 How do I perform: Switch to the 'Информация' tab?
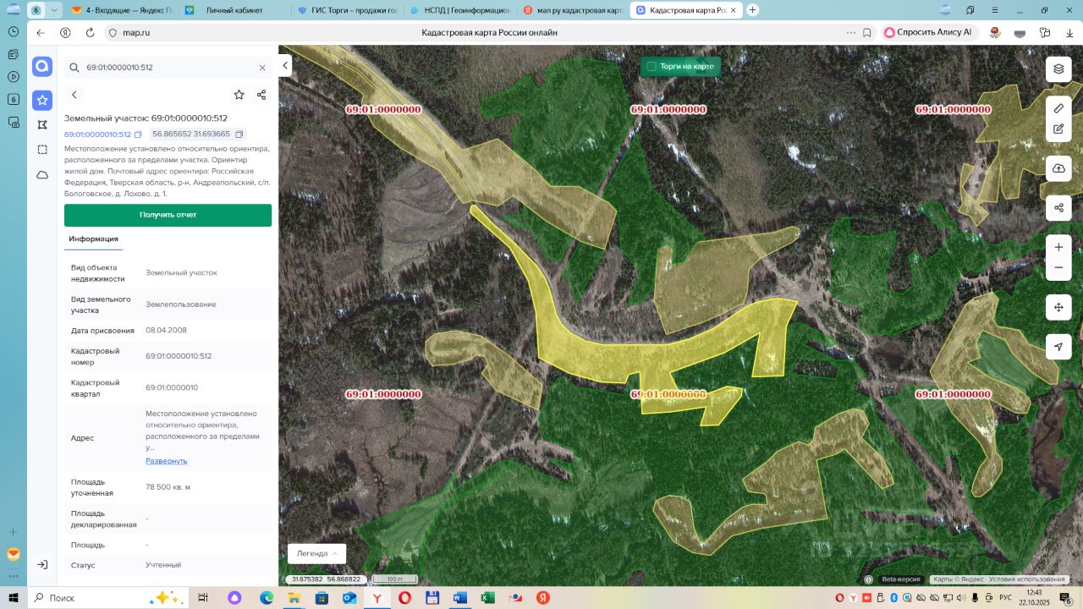93,239
